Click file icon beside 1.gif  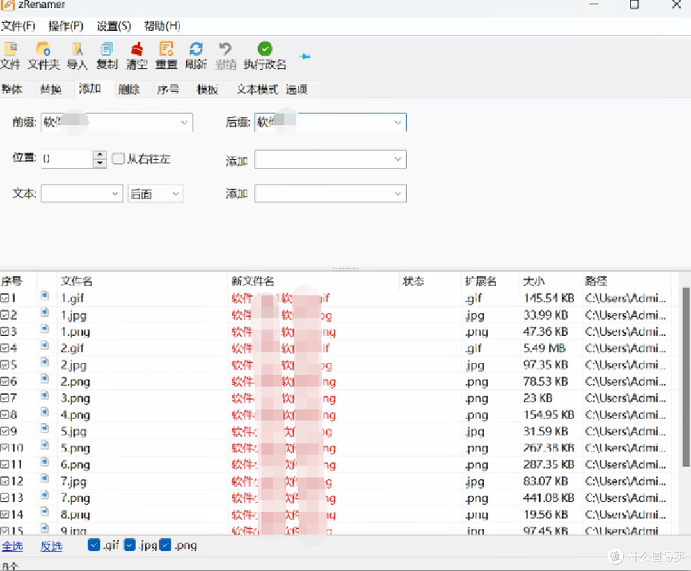(x=45, y=295)
